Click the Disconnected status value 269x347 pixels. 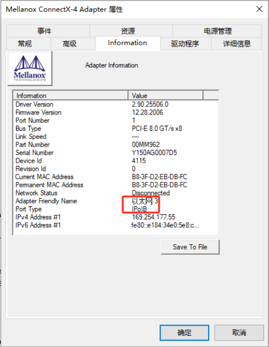[151, 193]
